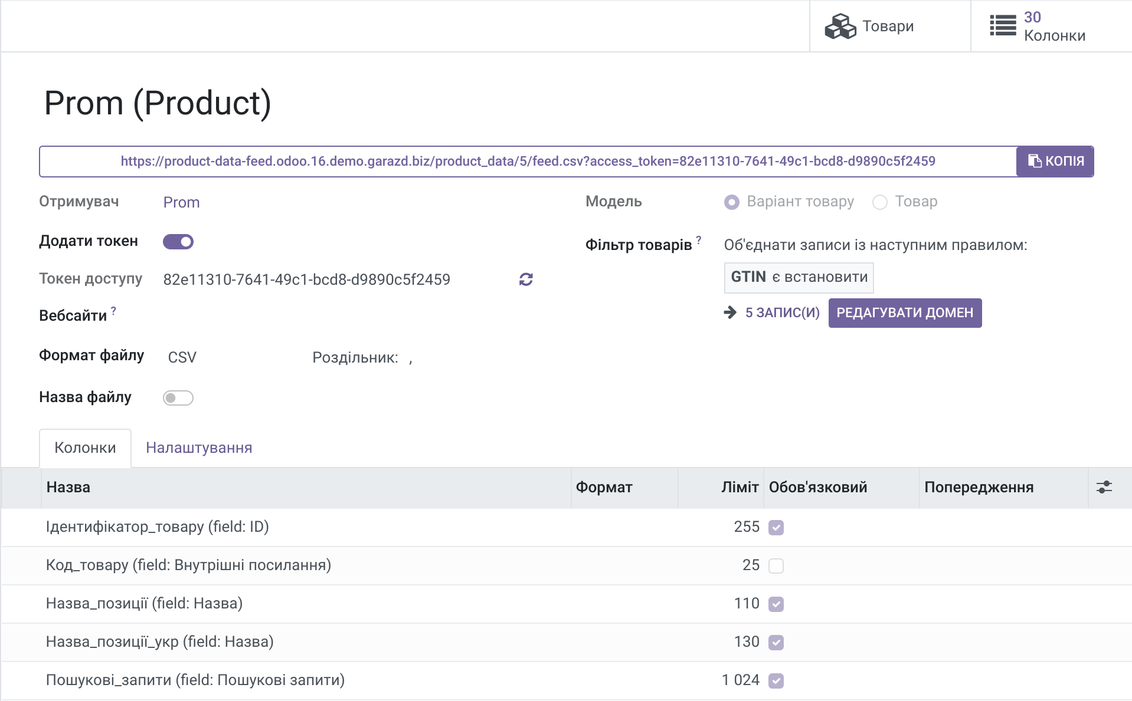Click the copy icon on КОПІЯ button
The image size is (1132, 701).
click(x=1035, y=161)
